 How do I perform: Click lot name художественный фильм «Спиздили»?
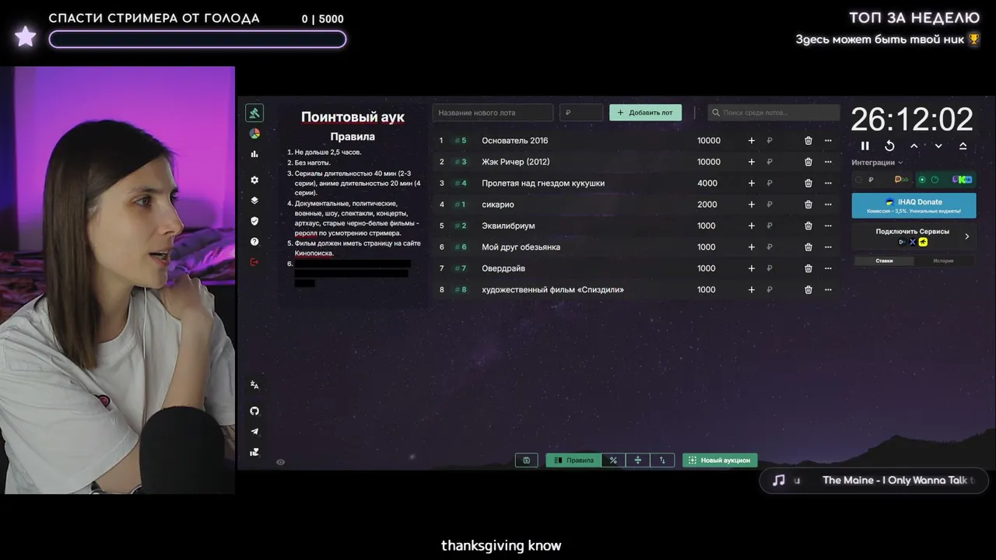553,289
